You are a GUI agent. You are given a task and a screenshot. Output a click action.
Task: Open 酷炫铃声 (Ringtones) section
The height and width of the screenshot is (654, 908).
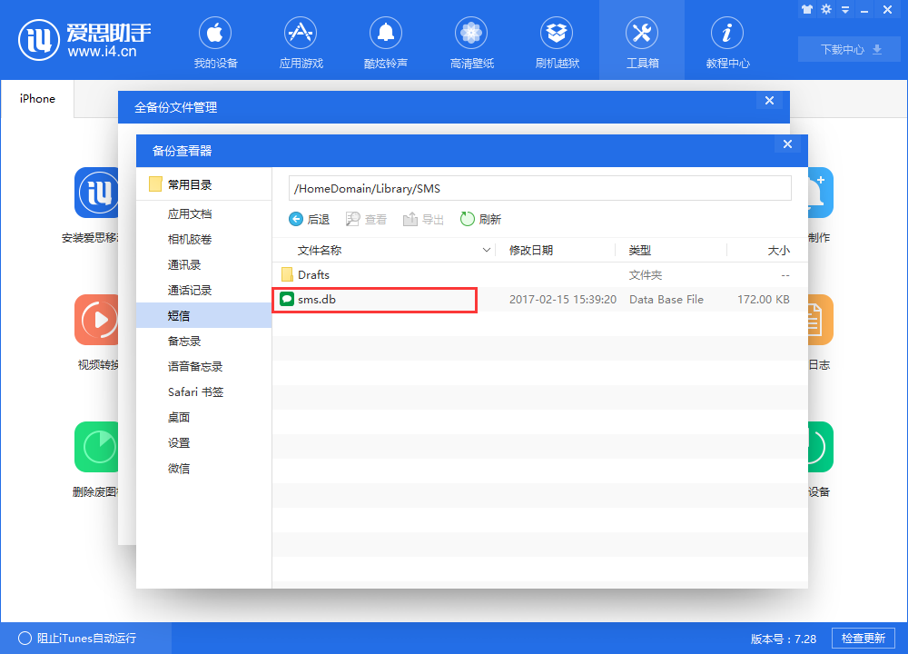point(385,41)
